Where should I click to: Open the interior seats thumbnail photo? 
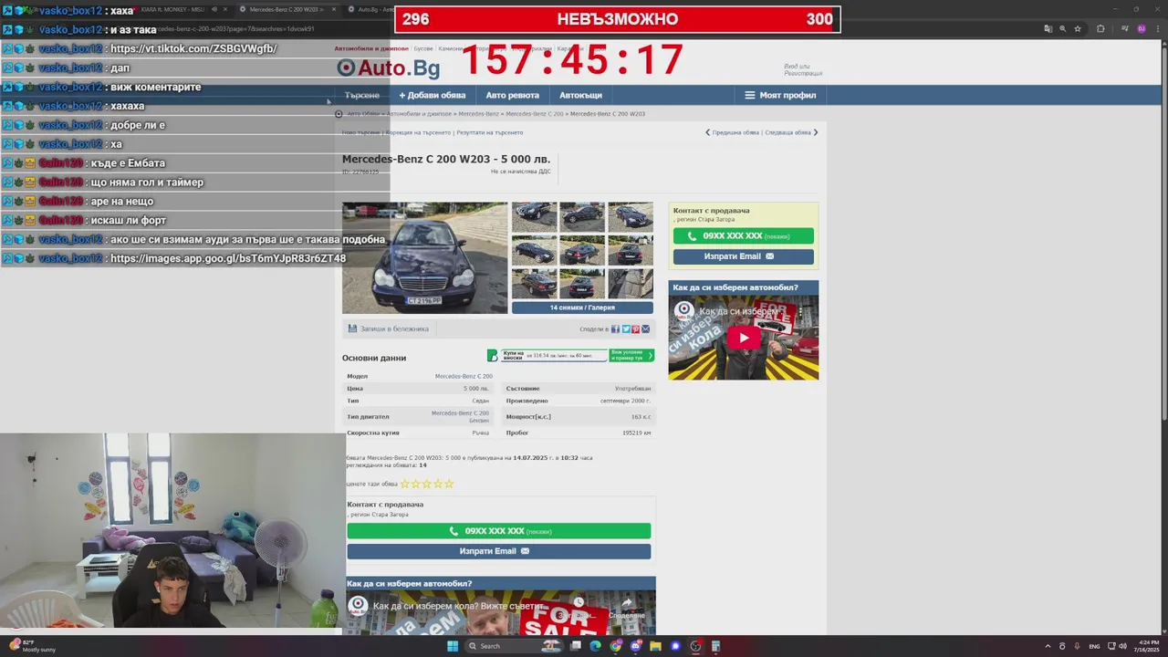pos(631,284)
